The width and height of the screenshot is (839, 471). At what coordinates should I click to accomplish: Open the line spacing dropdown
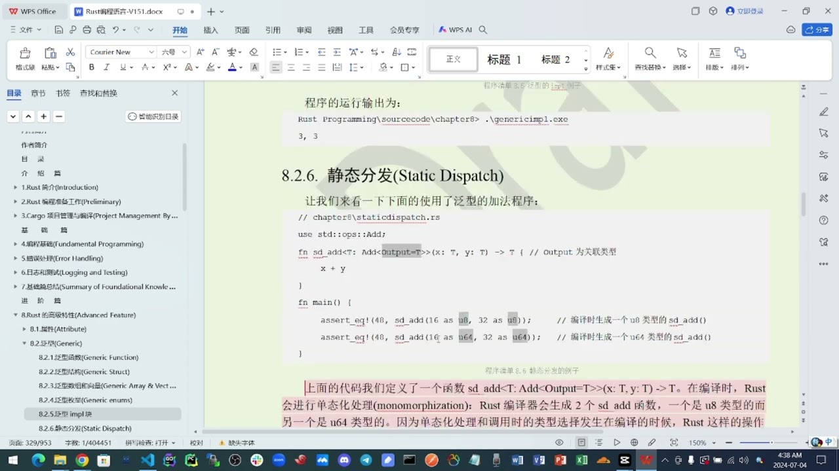coord(362,67)
